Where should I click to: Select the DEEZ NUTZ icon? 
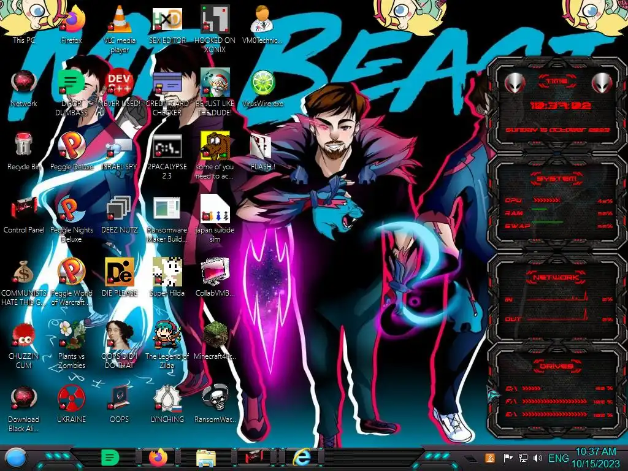coord(120,215)
